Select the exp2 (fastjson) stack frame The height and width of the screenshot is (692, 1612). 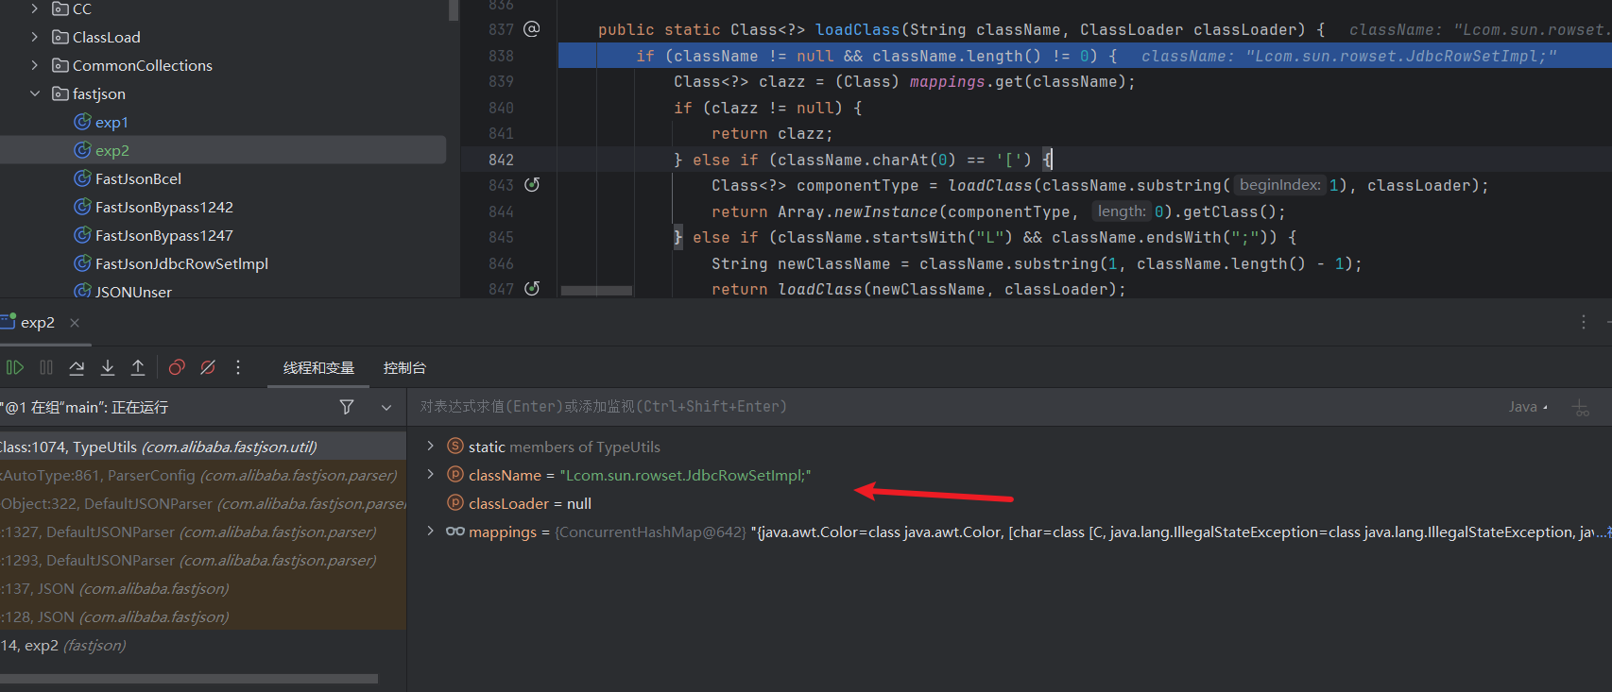203,645
